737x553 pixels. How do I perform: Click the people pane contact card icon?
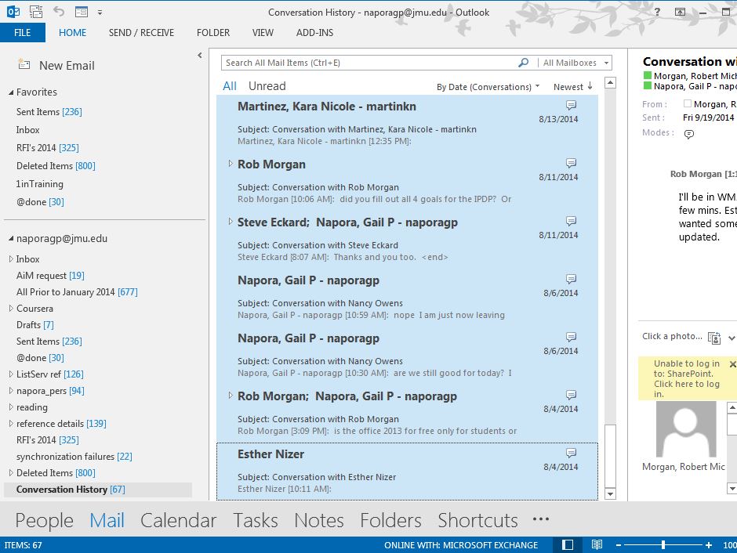click(714, 338)
